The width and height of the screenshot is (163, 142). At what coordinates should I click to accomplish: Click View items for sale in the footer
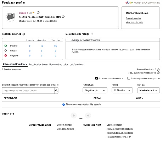click(66, 129)
